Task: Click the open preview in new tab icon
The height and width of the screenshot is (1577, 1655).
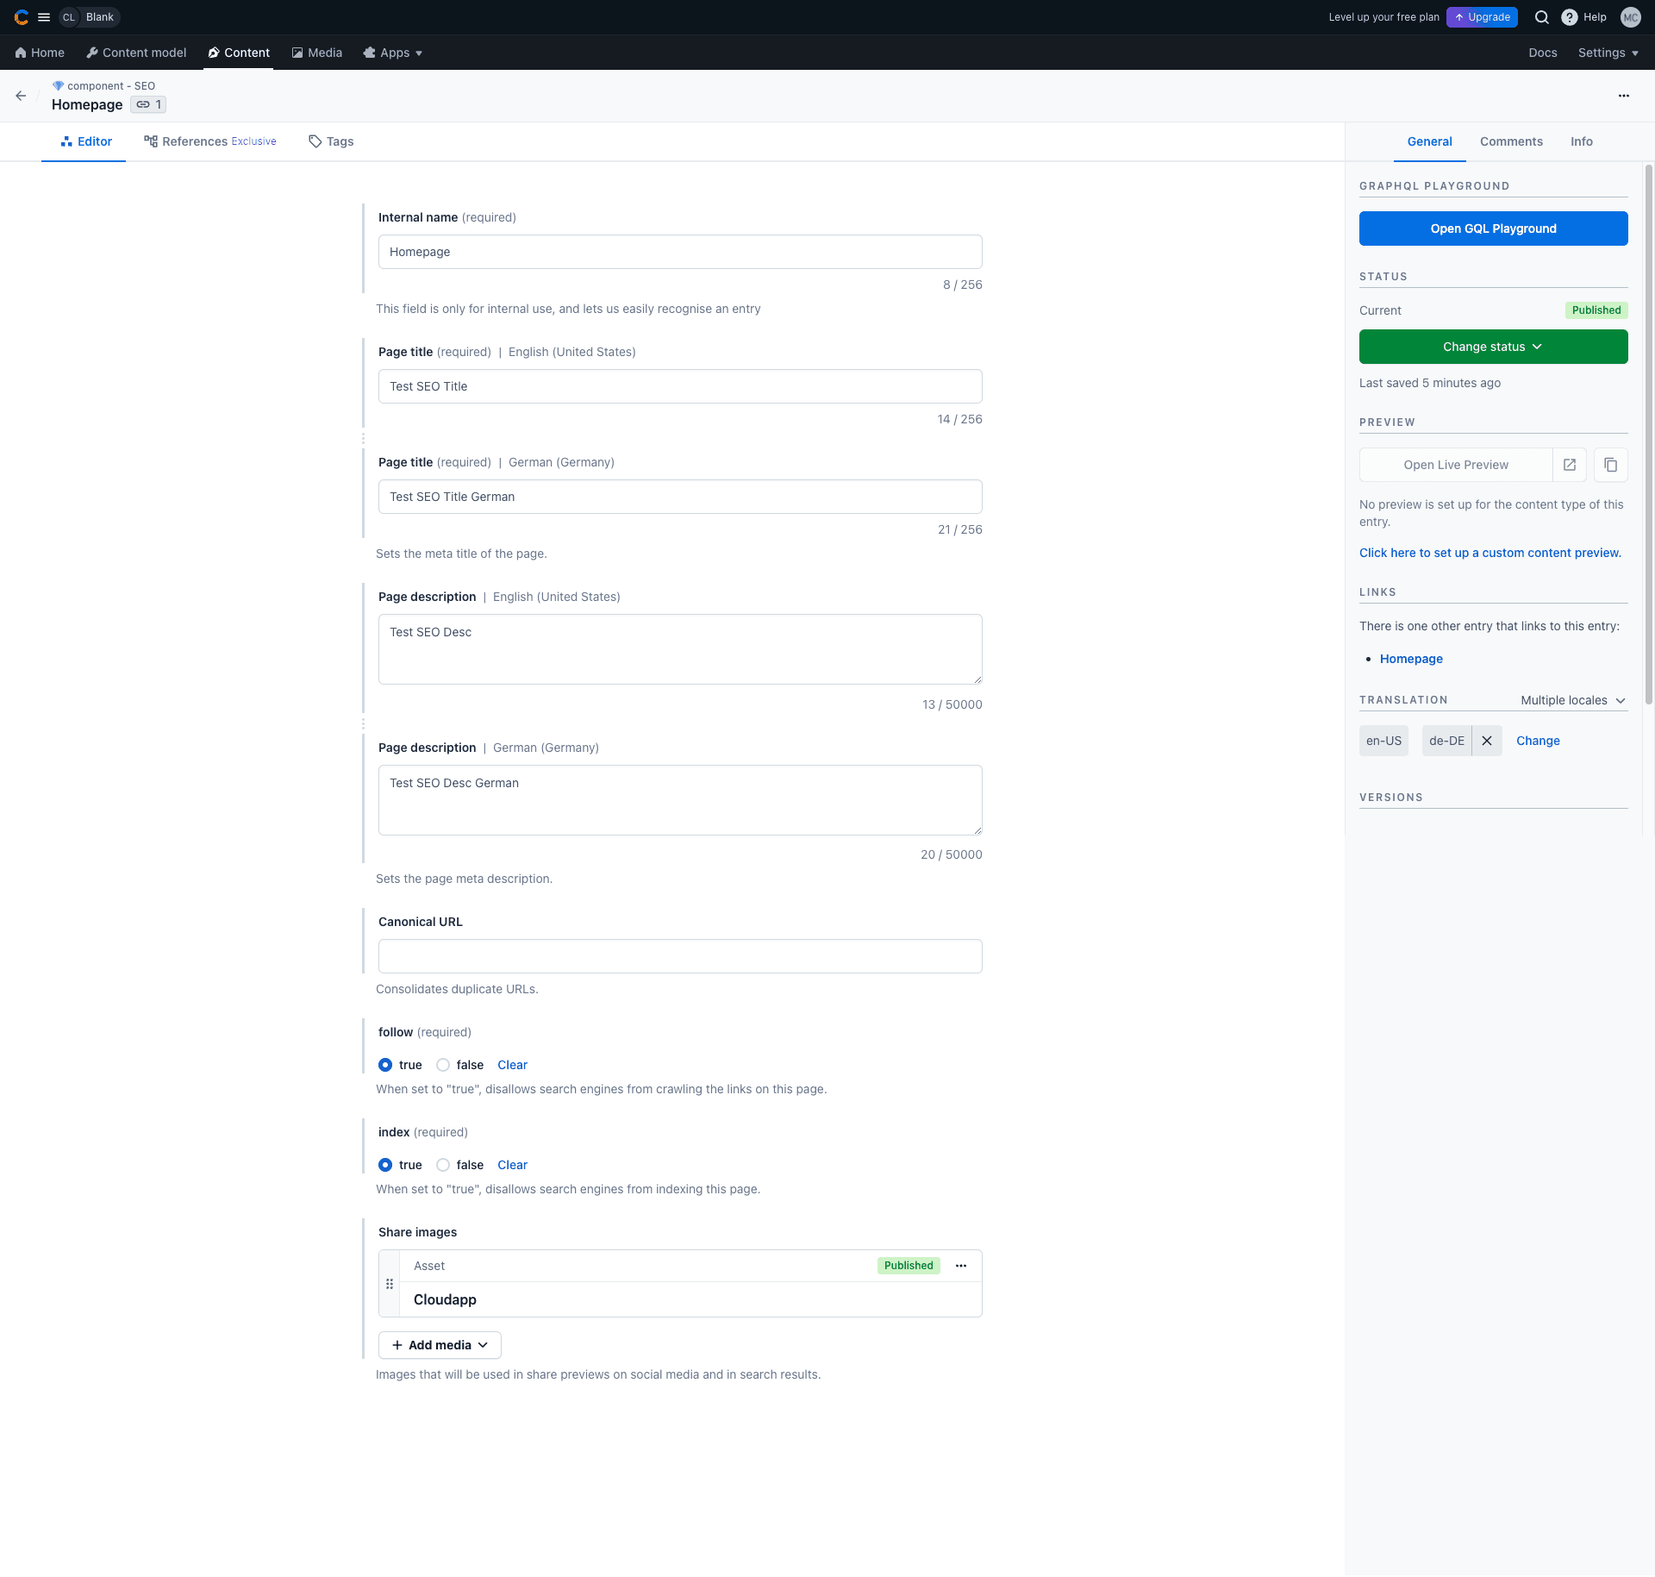Action: coord(1569,465)
